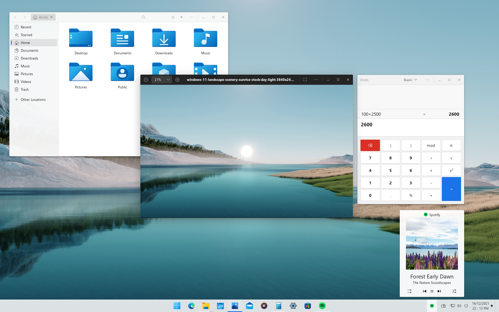Go forward in the file manager
Screen dimensions: 499x312
[x=24, y=17]
